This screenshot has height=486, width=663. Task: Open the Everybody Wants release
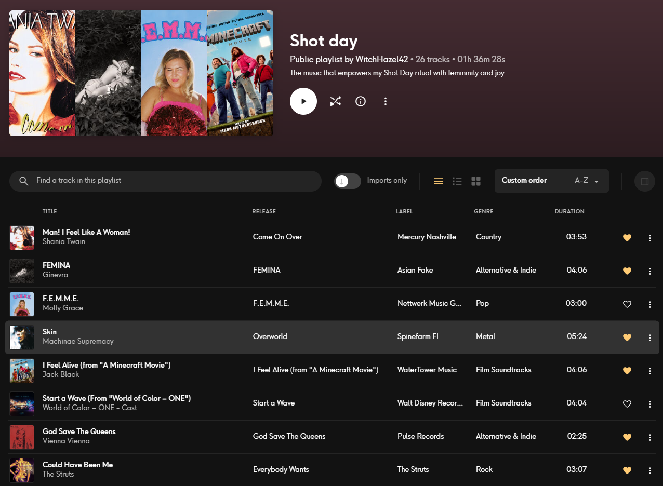tap(281, 469)
